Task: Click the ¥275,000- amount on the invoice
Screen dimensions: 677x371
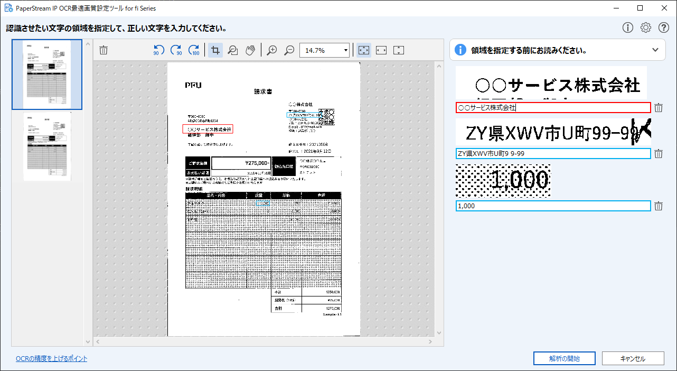Action: 259,163
